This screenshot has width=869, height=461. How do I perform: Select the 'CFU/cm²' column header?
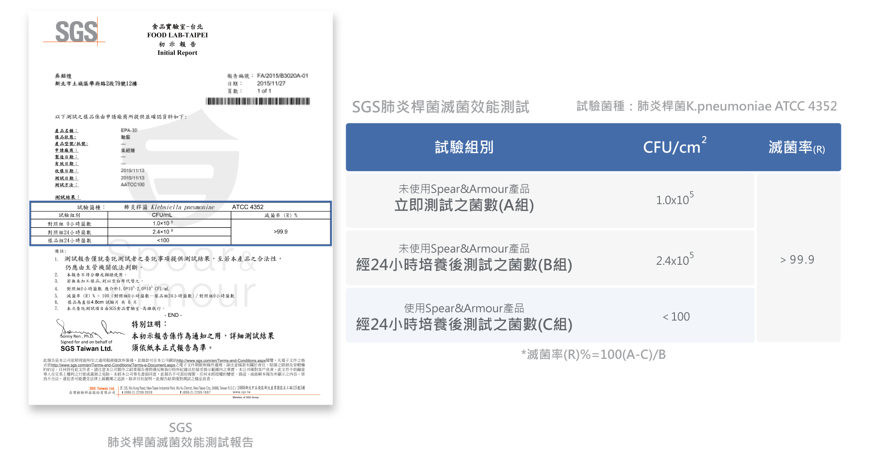click(674, 146)
